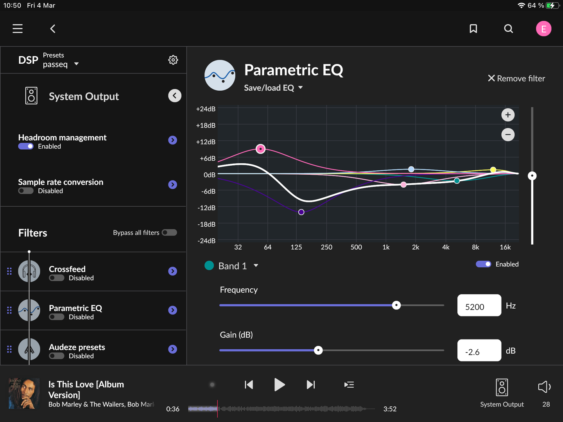Toggle Headroom management switch
Viewport: 563px width, 422px height.
coord(26,146)
